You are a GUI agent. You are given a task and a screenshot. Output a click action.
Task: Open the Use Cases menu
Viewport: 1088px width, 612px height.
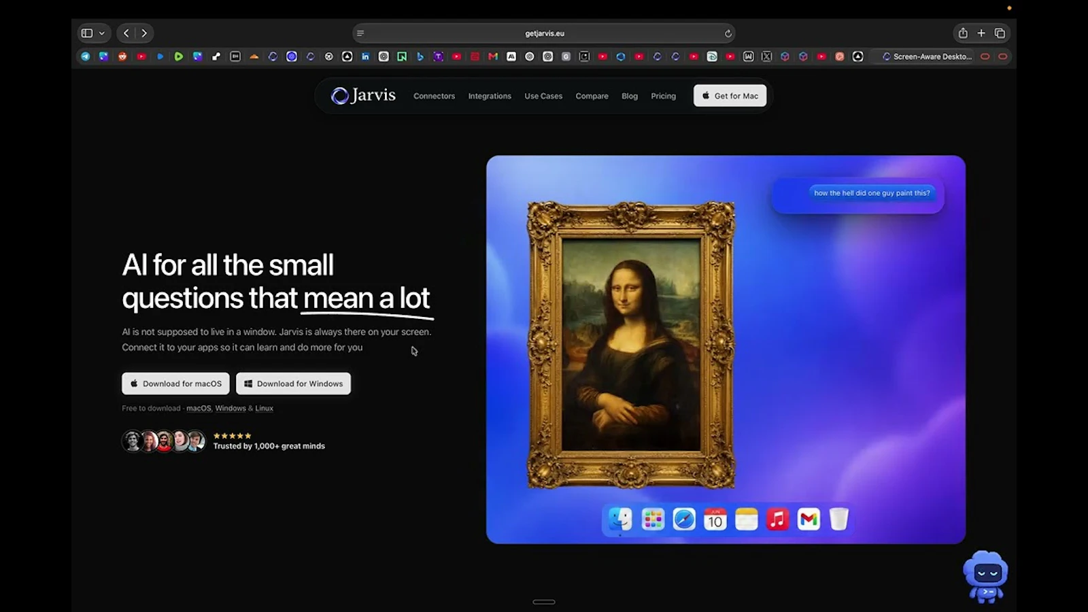click(543, 96)
